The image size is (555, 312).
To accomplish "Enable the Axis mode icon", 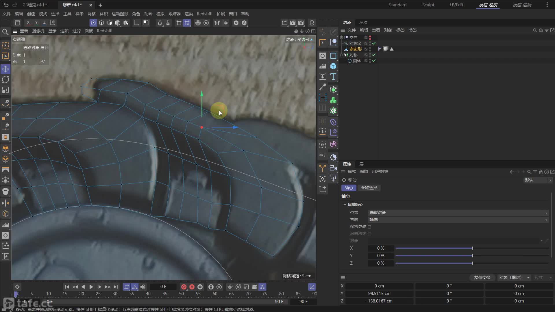I will (x=136, y=23).
